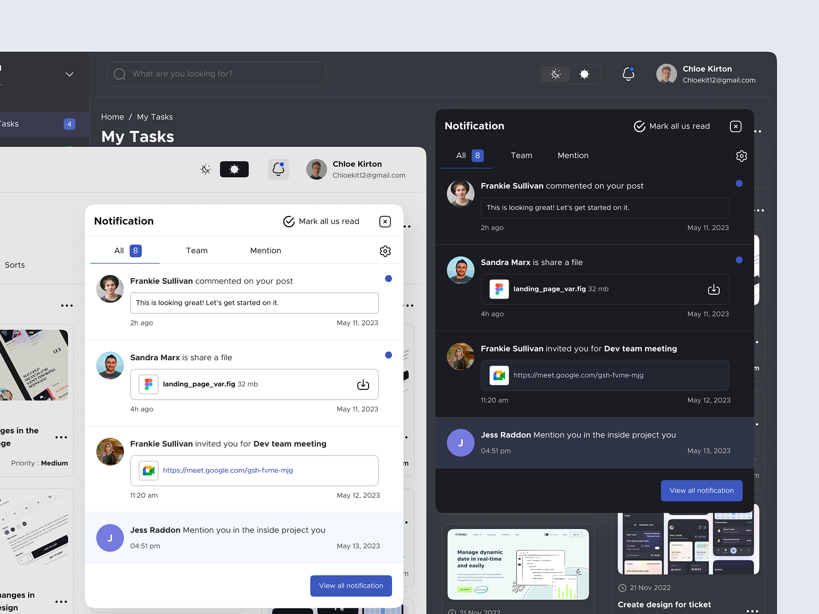Switch to the Team notifications tab

pos(197,251)
